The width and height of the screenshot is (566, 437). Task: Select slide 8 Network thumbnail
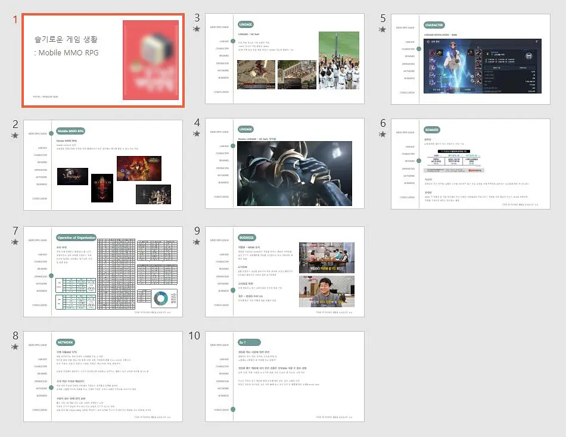pos(103,376)
